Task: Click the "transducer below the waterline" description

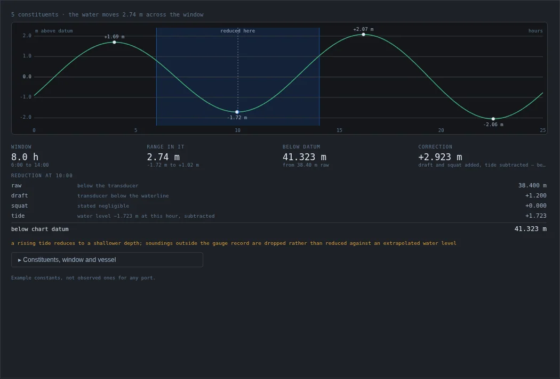Action: pos(123,196)
